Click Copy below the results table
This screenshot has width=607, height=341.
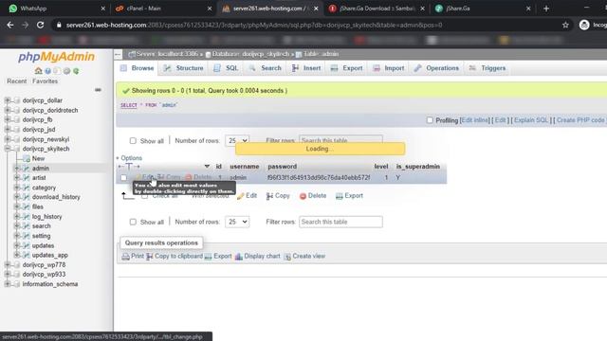pos(278,196)
